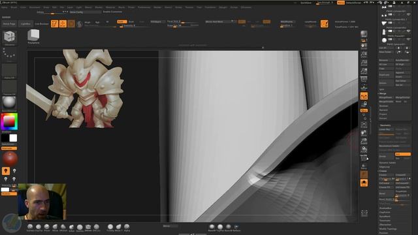This screenshot has height=235, width=418.
Task: Toggle the orange Local symmetry icon
Action: click(x=364, y=96)
